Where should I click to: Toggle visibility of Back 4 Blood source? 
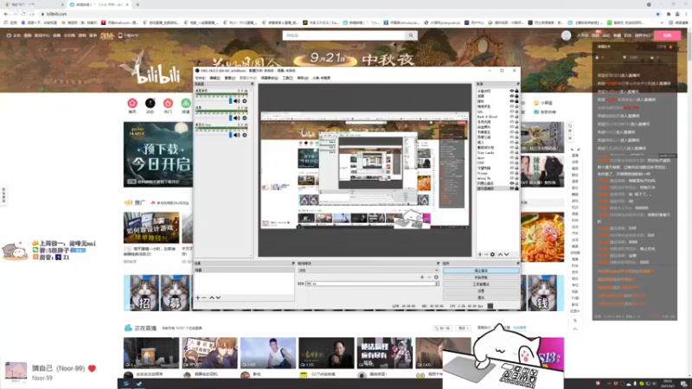pos(512,117)
